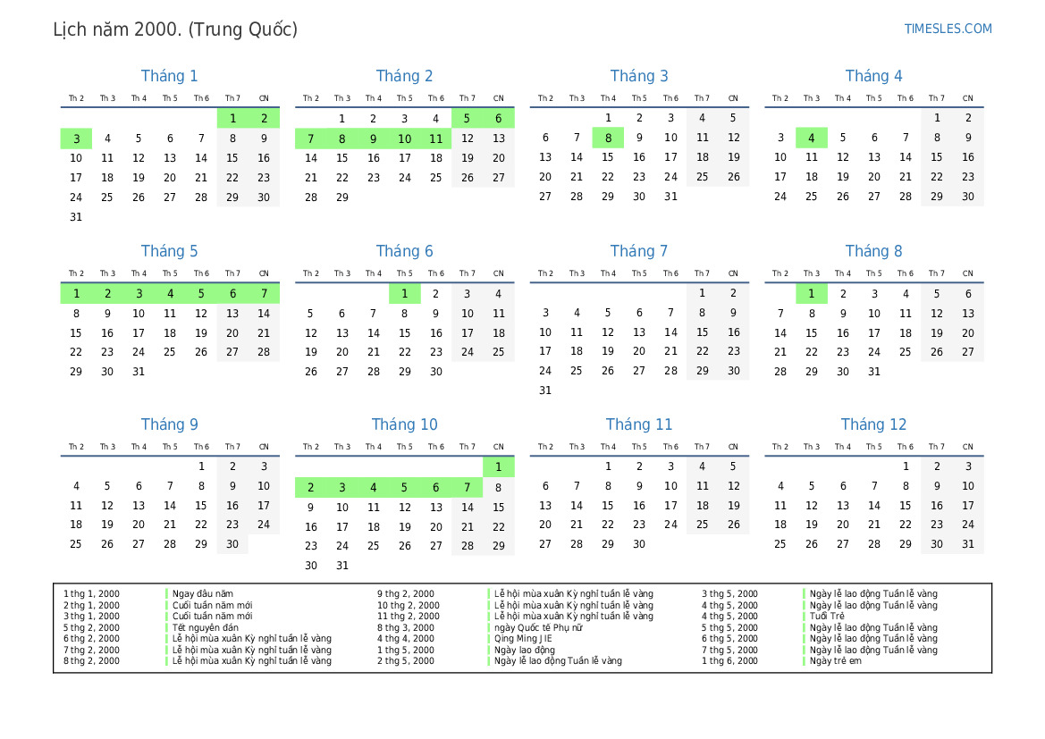This screenshot has height=739, width=1045.
Task: Click legend entry 'ngày Quốc tế Phụ nữ'
Action: coord(538,627)
